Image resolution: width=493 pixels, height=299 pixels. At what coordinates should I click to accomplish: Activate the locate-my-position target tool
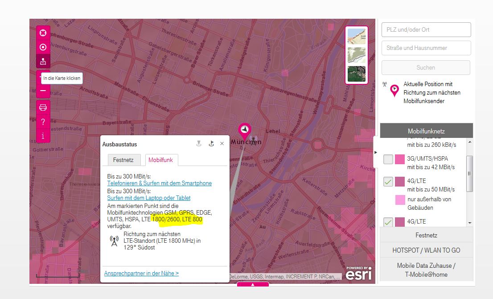[43, 47]
